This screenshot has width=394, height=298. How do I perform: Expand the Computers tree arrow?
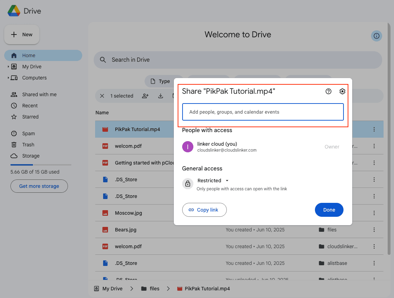[8, 78]
